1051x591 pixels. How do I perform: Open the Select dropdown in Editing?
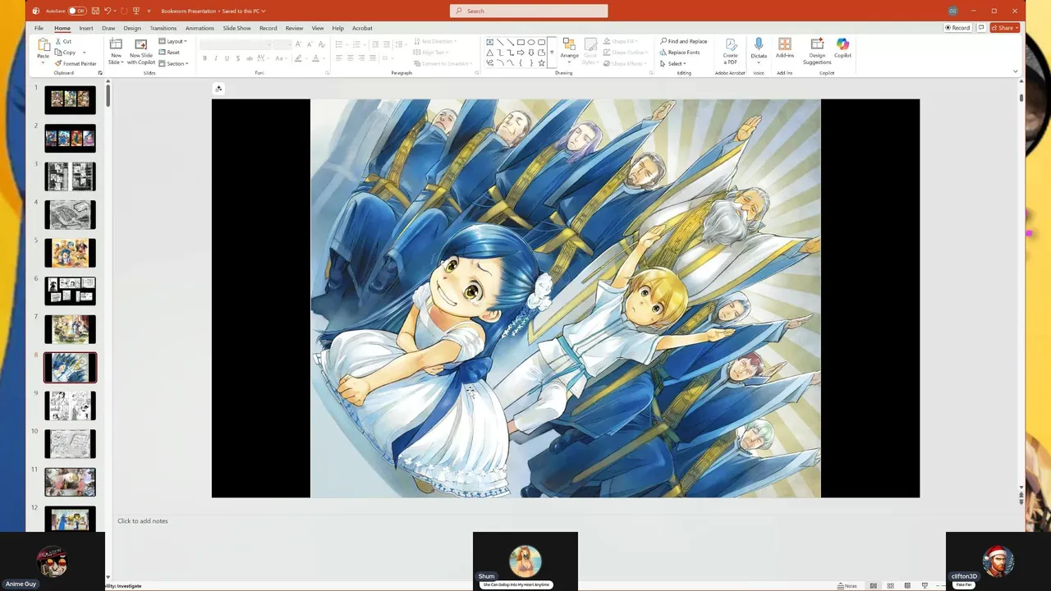pyautogui.click(x=674, y=63)
